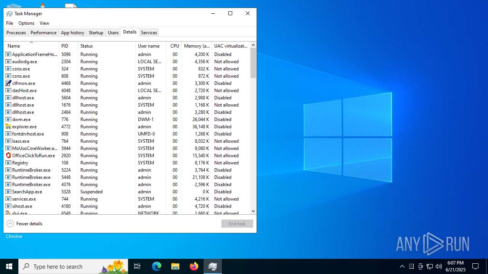This screenshot has height=274, width=488.
Task: Select the csrss.exe row with PID 608
Action: point(127,76)
